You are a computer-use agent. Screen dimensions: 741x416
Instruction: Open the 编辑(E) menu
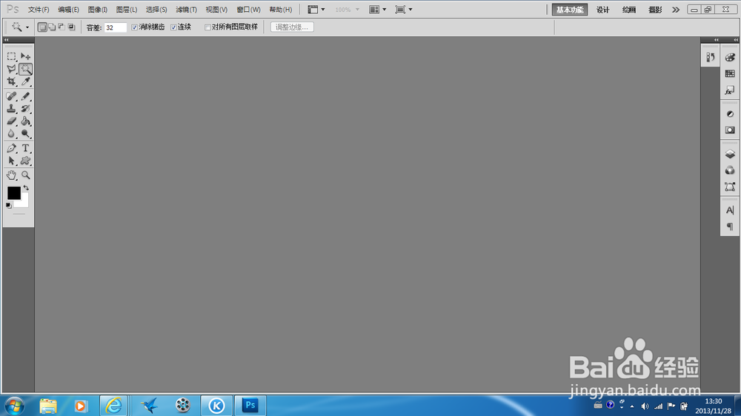point(68,10)
